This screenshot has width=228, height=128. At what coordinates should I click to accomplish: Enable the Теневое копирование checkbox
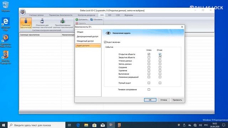pyautogui.click(x=149, y=89)
